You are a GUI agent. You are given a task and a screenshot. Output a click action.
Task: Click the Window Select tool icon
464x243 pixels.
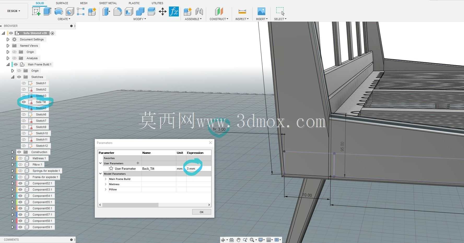pos(280,11)
